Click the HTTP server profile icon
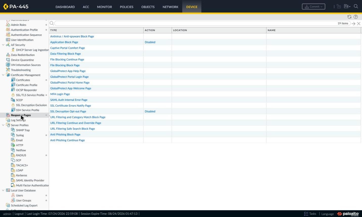This screenshot has width=362, height=217. (13, 145)
